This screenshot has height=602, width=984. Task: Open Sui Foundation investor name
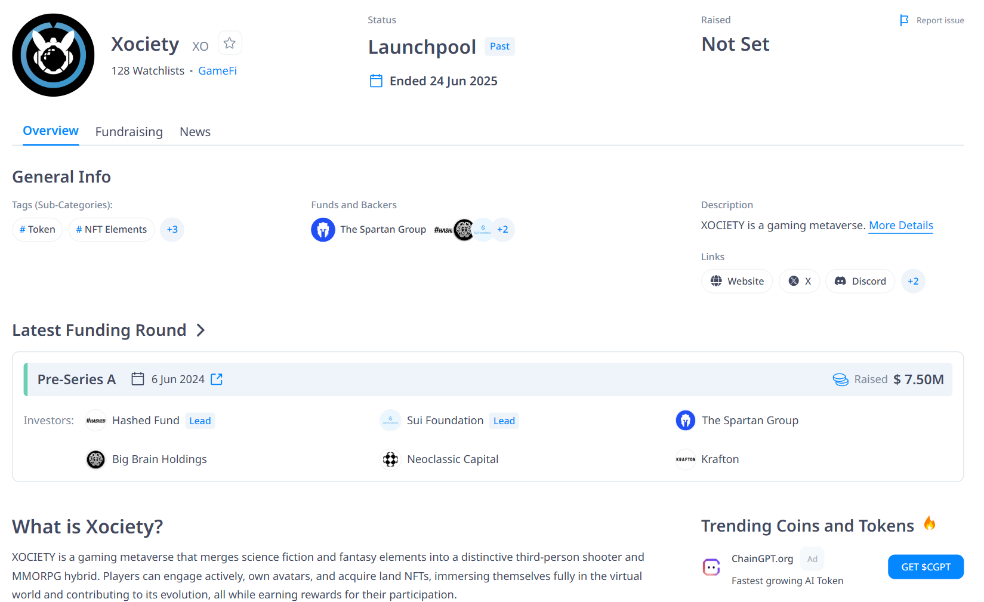(445, 421)
